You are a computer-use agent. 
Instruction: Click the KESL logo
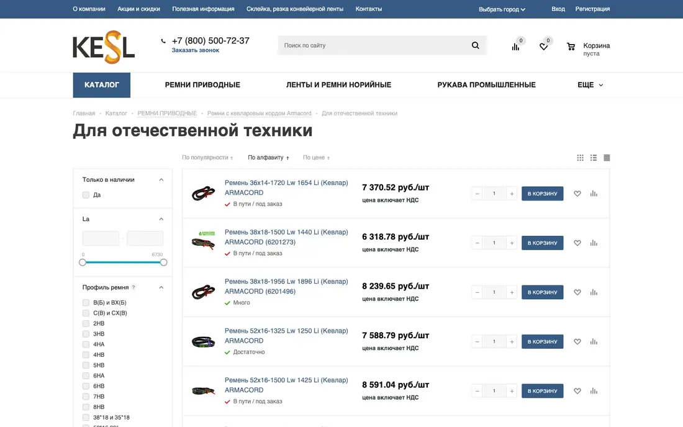[x=104, y=47]
